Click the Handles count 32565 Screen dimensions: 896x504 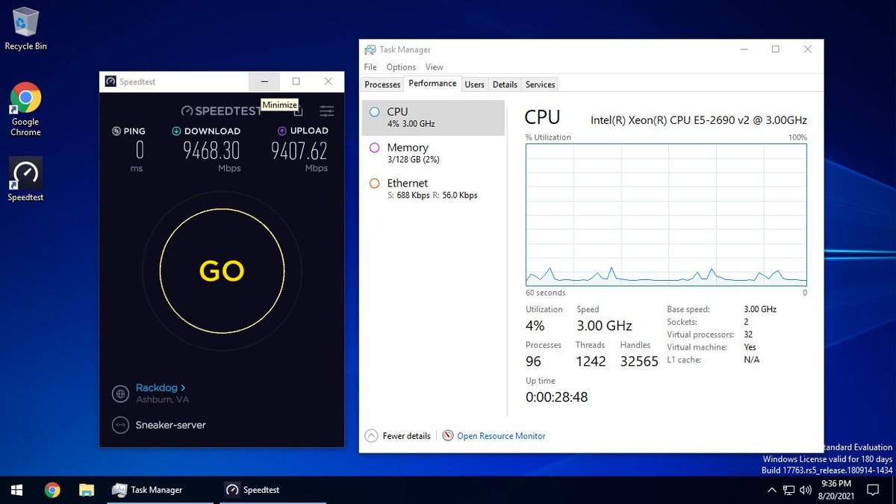tap(639, 361)
